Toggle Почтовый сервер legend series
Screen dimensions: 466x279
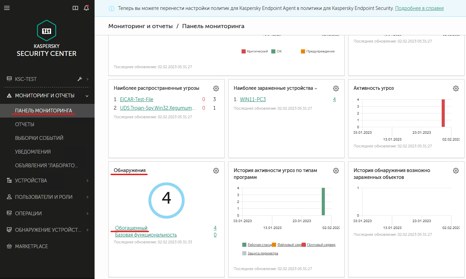coord(318,245)
